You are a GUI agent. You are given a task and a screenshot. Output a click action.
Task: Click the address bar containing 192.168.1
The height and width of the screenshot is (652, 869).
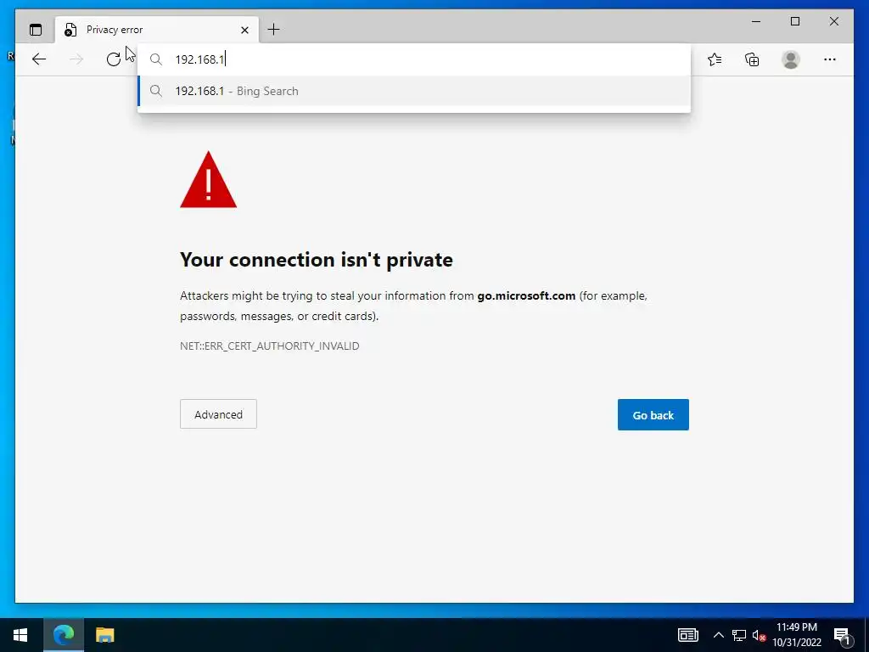[413, 59]
